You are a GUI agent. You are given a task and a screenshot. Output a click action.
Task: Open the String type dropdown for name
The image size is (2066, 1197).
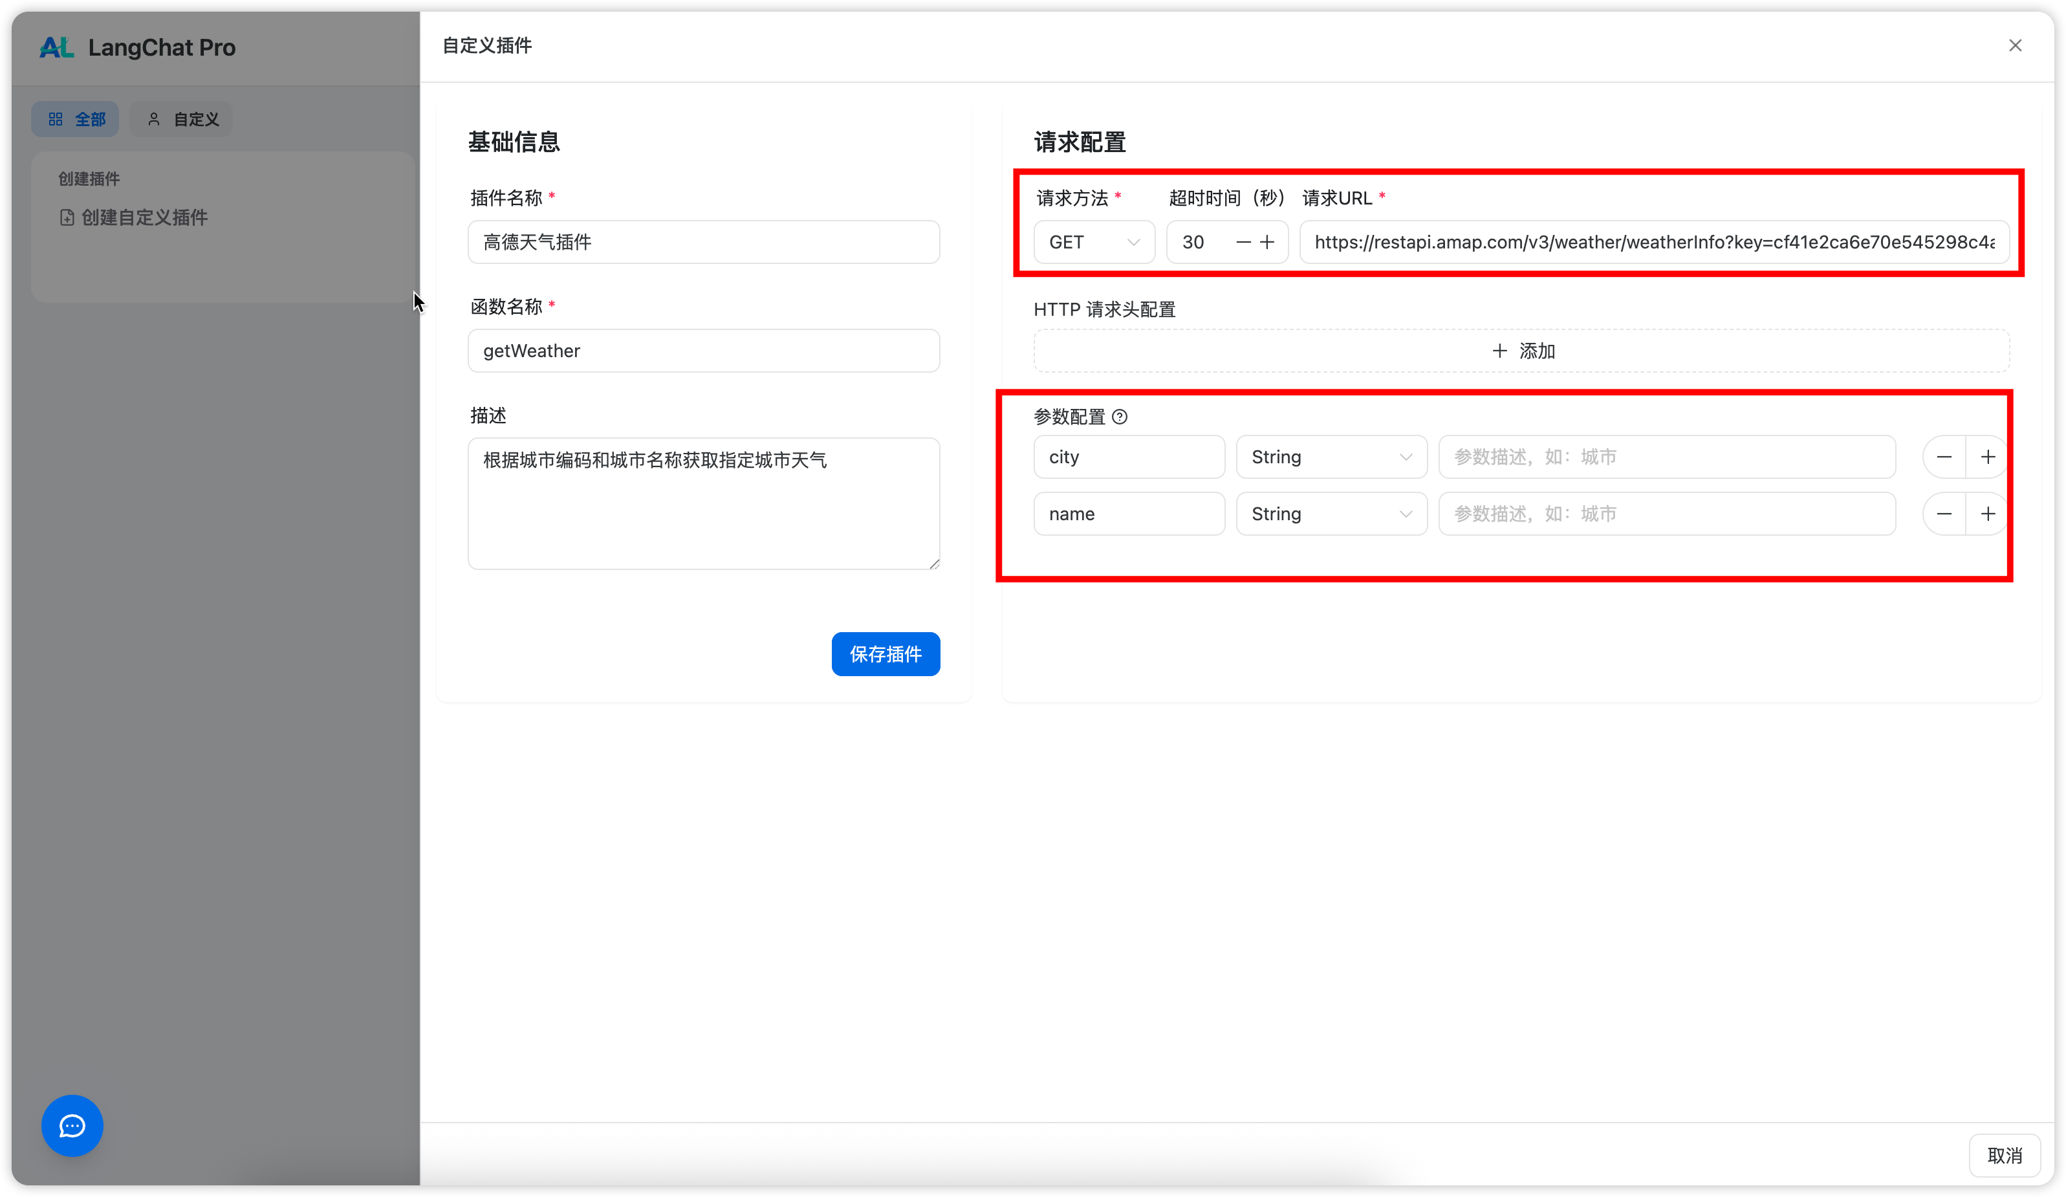point(1331,514)
